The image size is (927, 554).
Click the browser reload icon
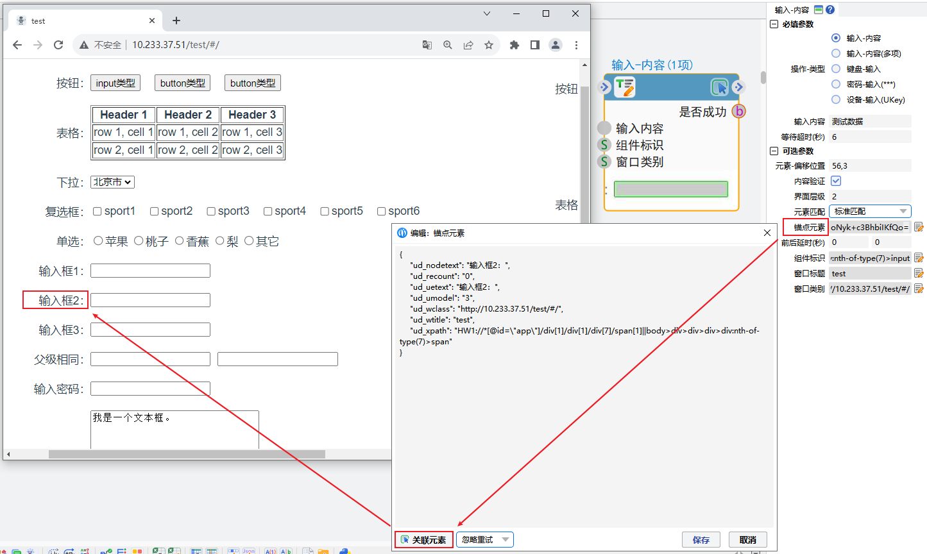point(58,45)
